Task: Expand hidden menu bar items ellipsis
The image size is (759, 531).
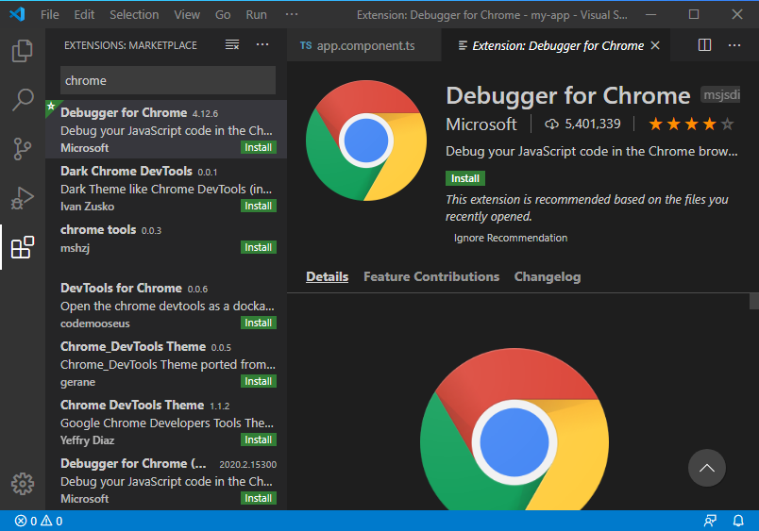Action: click(292, 14)
